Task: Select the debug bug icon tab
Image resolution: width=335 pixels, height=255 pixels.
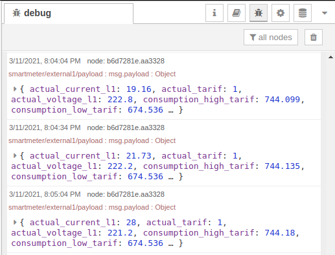Action: click(x=259, y=13)
